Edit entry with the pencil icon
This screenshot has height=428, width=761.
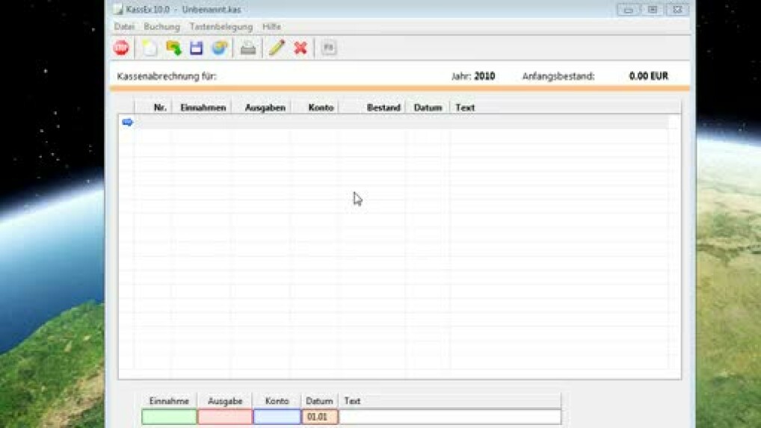coord(277,48)
